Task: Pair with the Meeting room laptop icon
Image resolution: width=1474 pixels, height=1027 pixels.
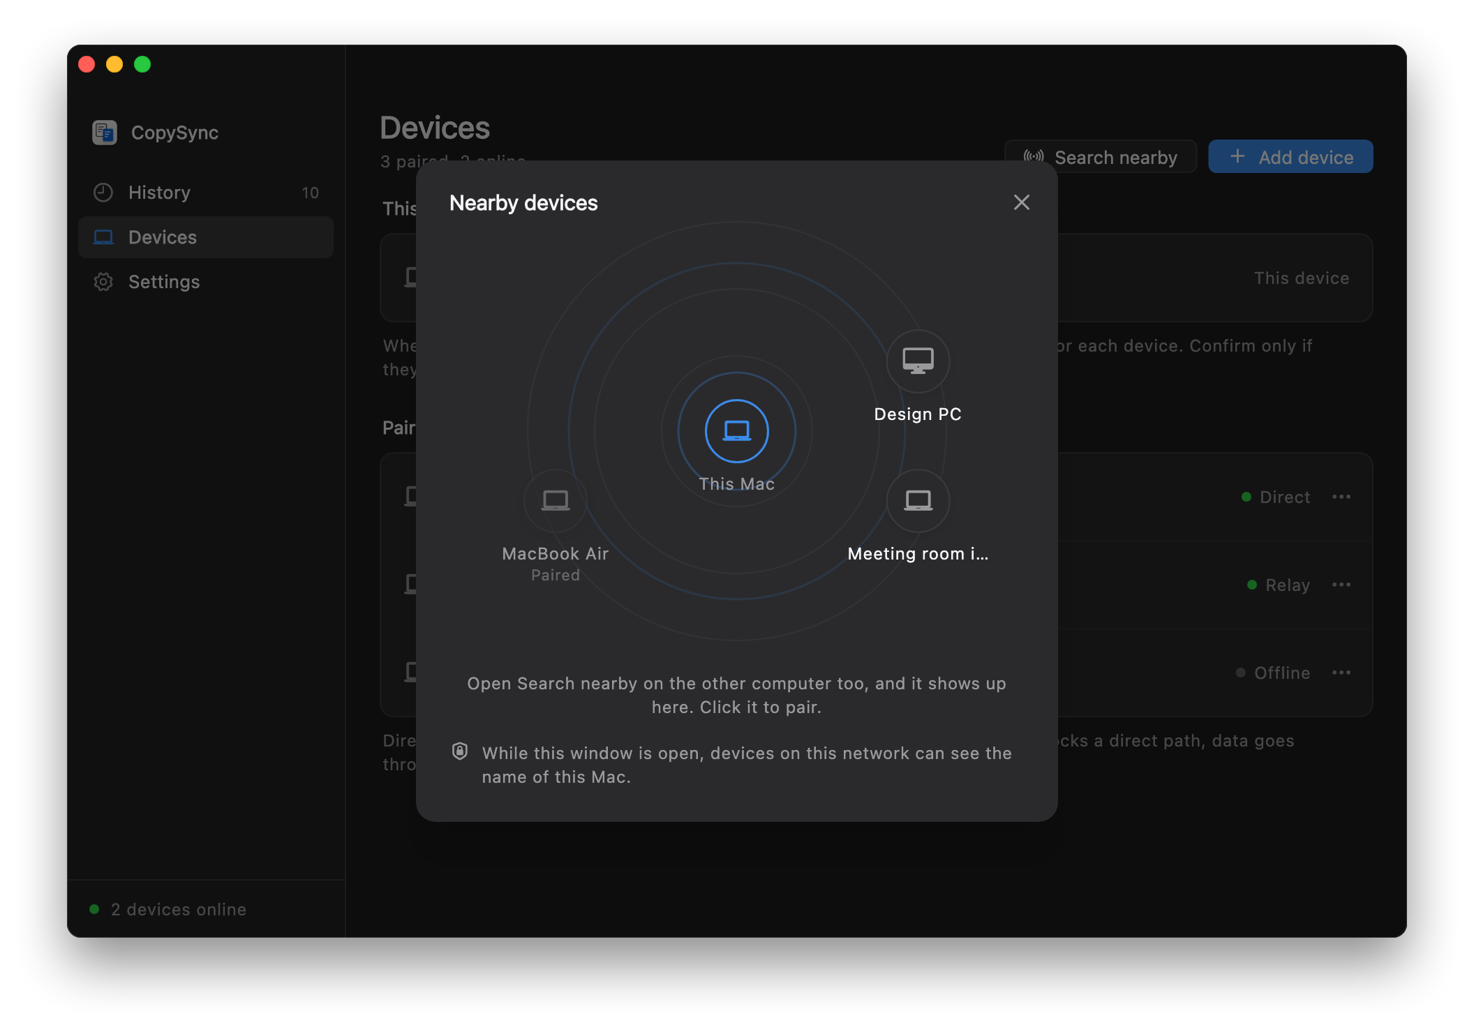Action: [918, 500]
